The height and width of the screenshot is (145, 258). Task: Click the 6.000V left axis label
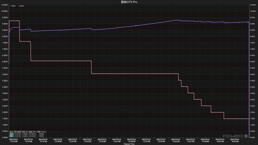5,62
